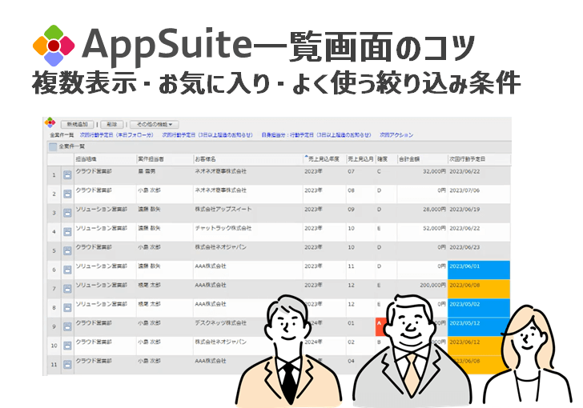This screenshot has width=583, height=408.
Task: Open the record icon in row 10
Action: tap(67, 346)
